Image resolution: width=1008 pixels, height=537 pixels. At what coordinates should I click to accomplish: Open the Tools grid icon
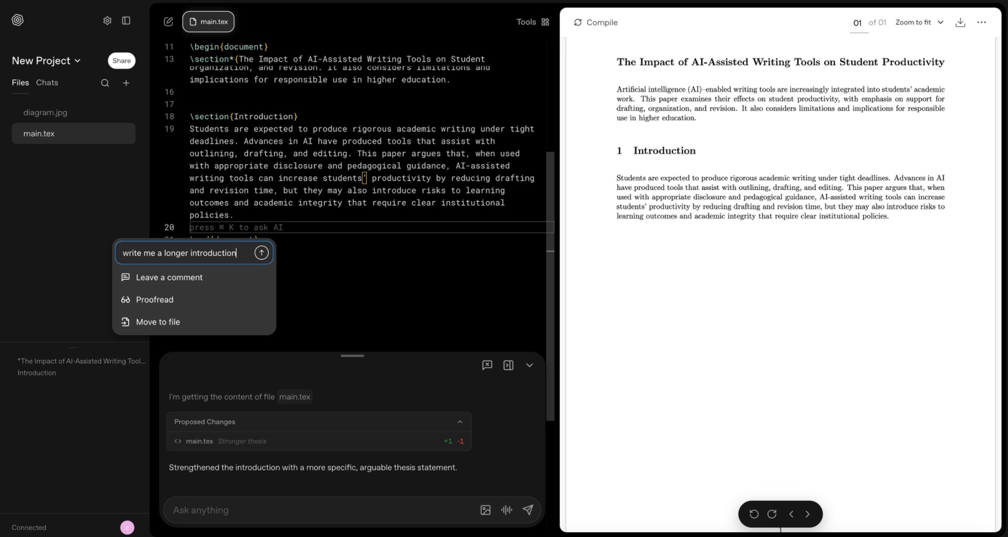click(545, 22)
